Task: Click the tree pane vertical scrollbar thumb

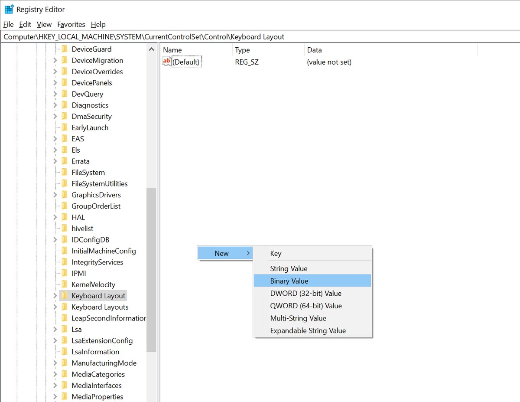Action: [151, 270]
